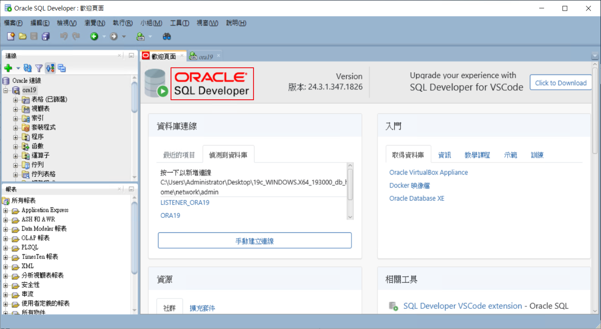Viewport: 601px width, 329px height.
Task: Click the Click to Download button
Action: tap(561, 83)
